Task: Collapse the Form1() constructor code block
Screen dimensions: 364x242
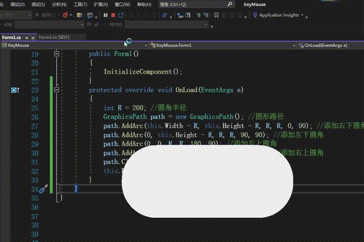Action: (57, 54)
